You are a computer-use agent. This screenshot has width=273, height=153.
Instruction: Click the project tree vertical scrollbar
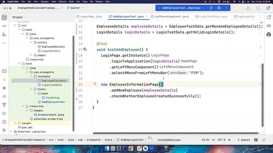73,83
